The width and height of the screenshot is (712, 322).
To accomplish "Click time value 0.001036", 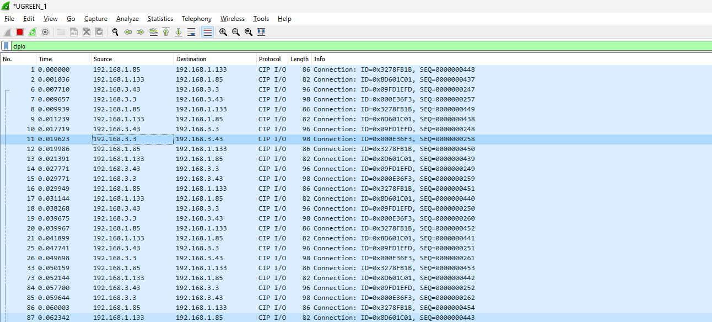I will [54, 79].
